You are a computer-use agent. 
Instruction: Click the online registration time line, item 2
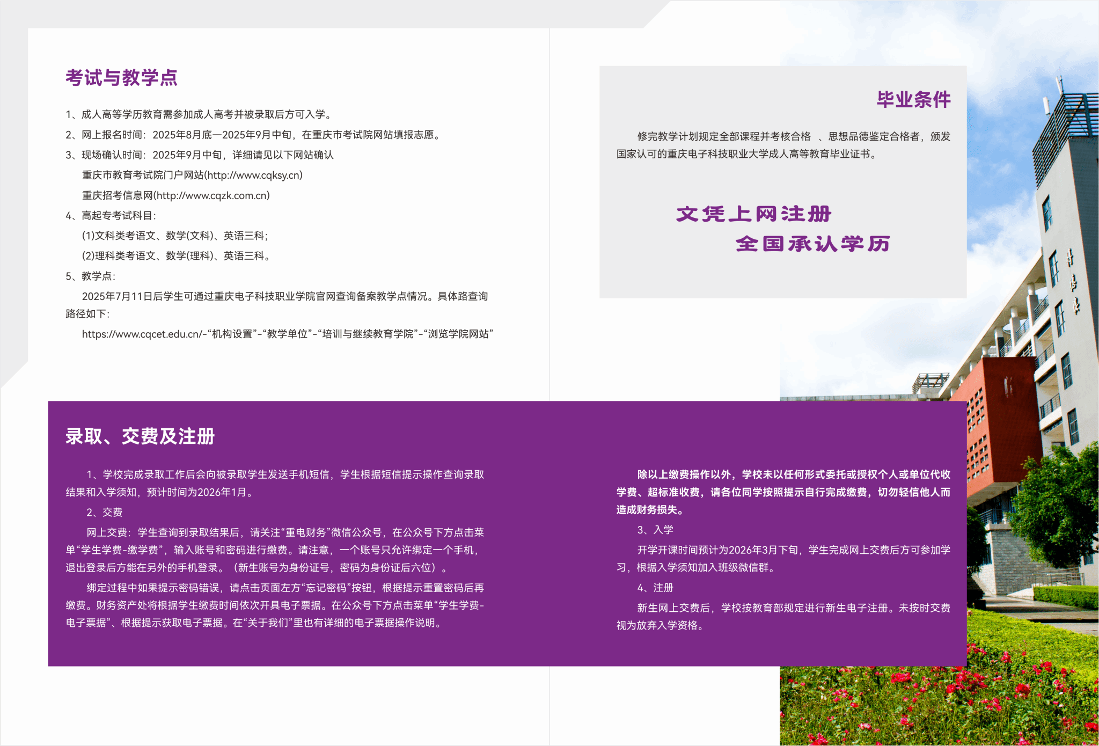tap(252, 135)
